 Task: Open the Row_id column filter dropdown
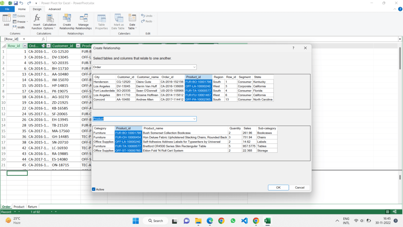point(25,46)
